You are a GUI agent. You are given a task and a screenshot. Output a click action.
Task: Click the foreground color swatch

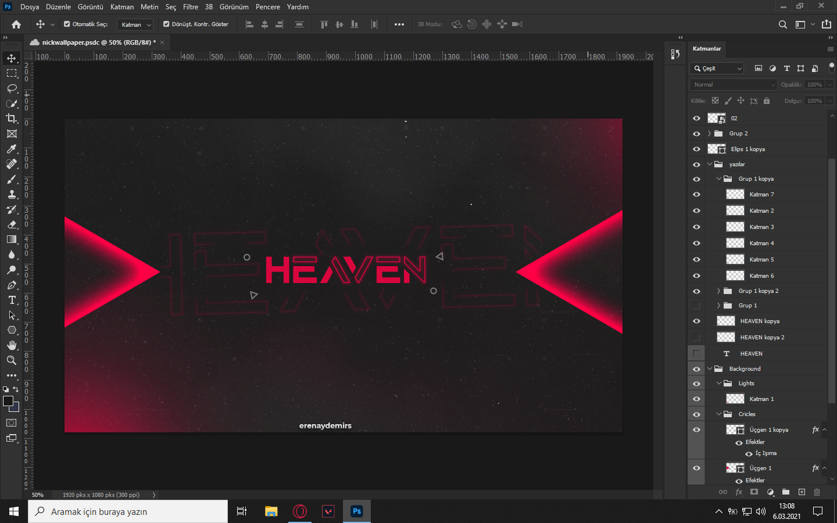coord(8,401)
